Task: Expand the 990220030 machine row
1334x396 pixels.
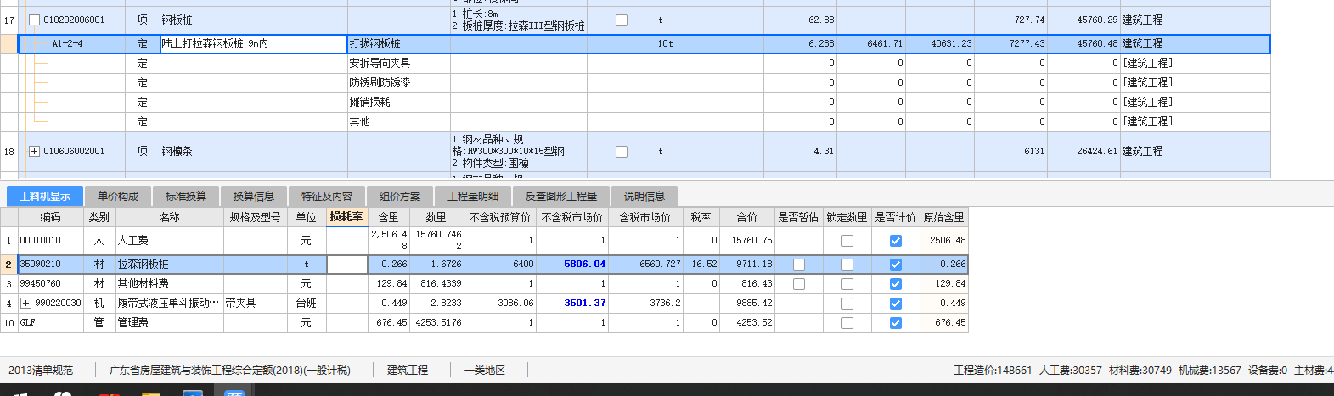Action: point(25,303)
